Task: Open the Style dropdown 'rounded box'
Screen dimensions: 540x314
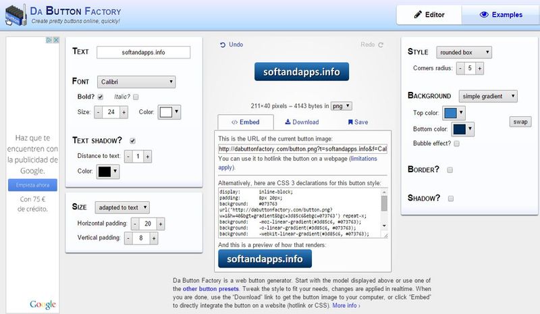Action: tap(464, 53)
